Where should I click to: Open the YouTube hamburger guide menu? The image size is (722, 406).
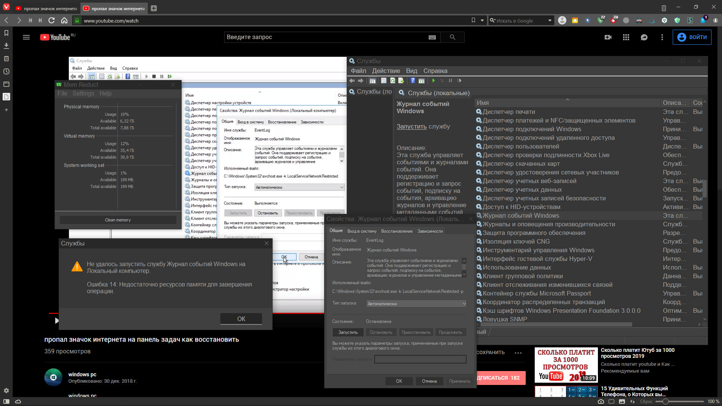click(x=26, y=37)
